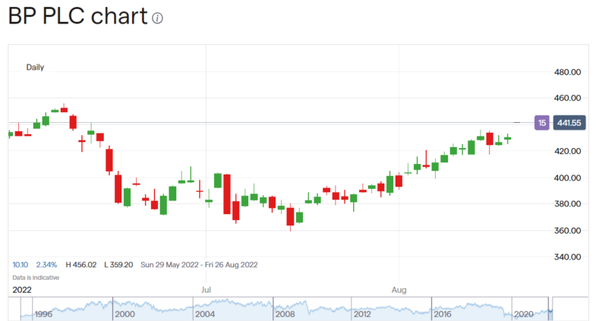
Task: Click the 340.00 price axis label
Action: [567, 257]
